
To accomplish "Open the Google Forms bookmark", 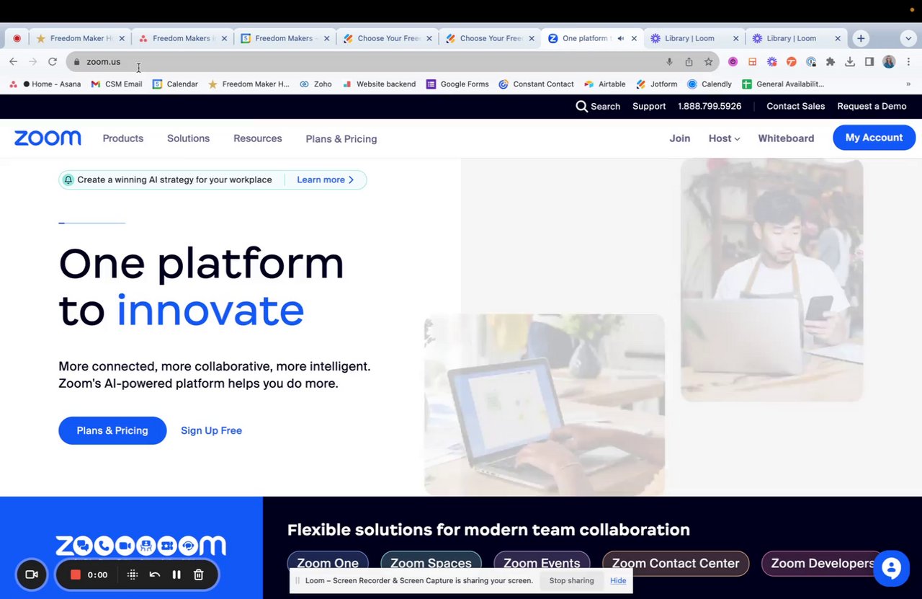I will click(x=457, y=84).
